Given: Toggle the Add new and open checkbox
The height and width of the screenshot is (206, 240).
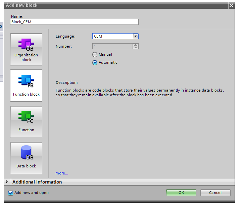Looking at the screenshot, I should coord(10,193).
